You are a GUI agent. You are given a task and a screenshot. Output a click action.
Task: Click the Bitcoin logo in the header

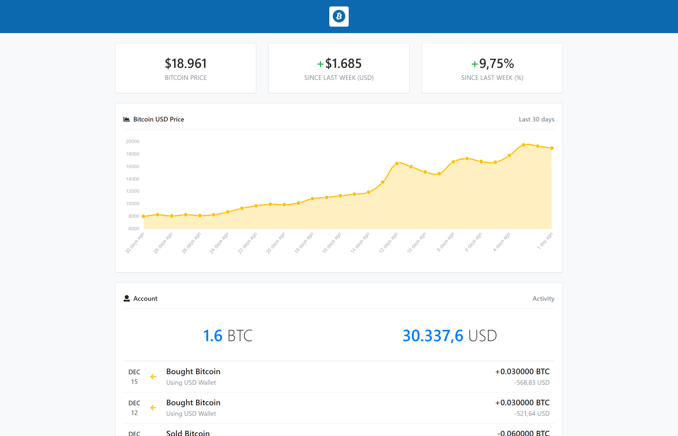[x=339, y=17]
